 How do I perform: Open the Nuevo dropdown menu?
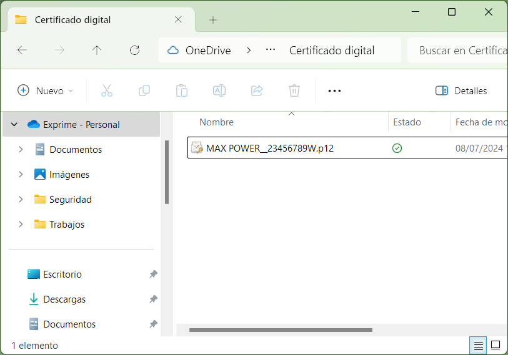[46, 90]
